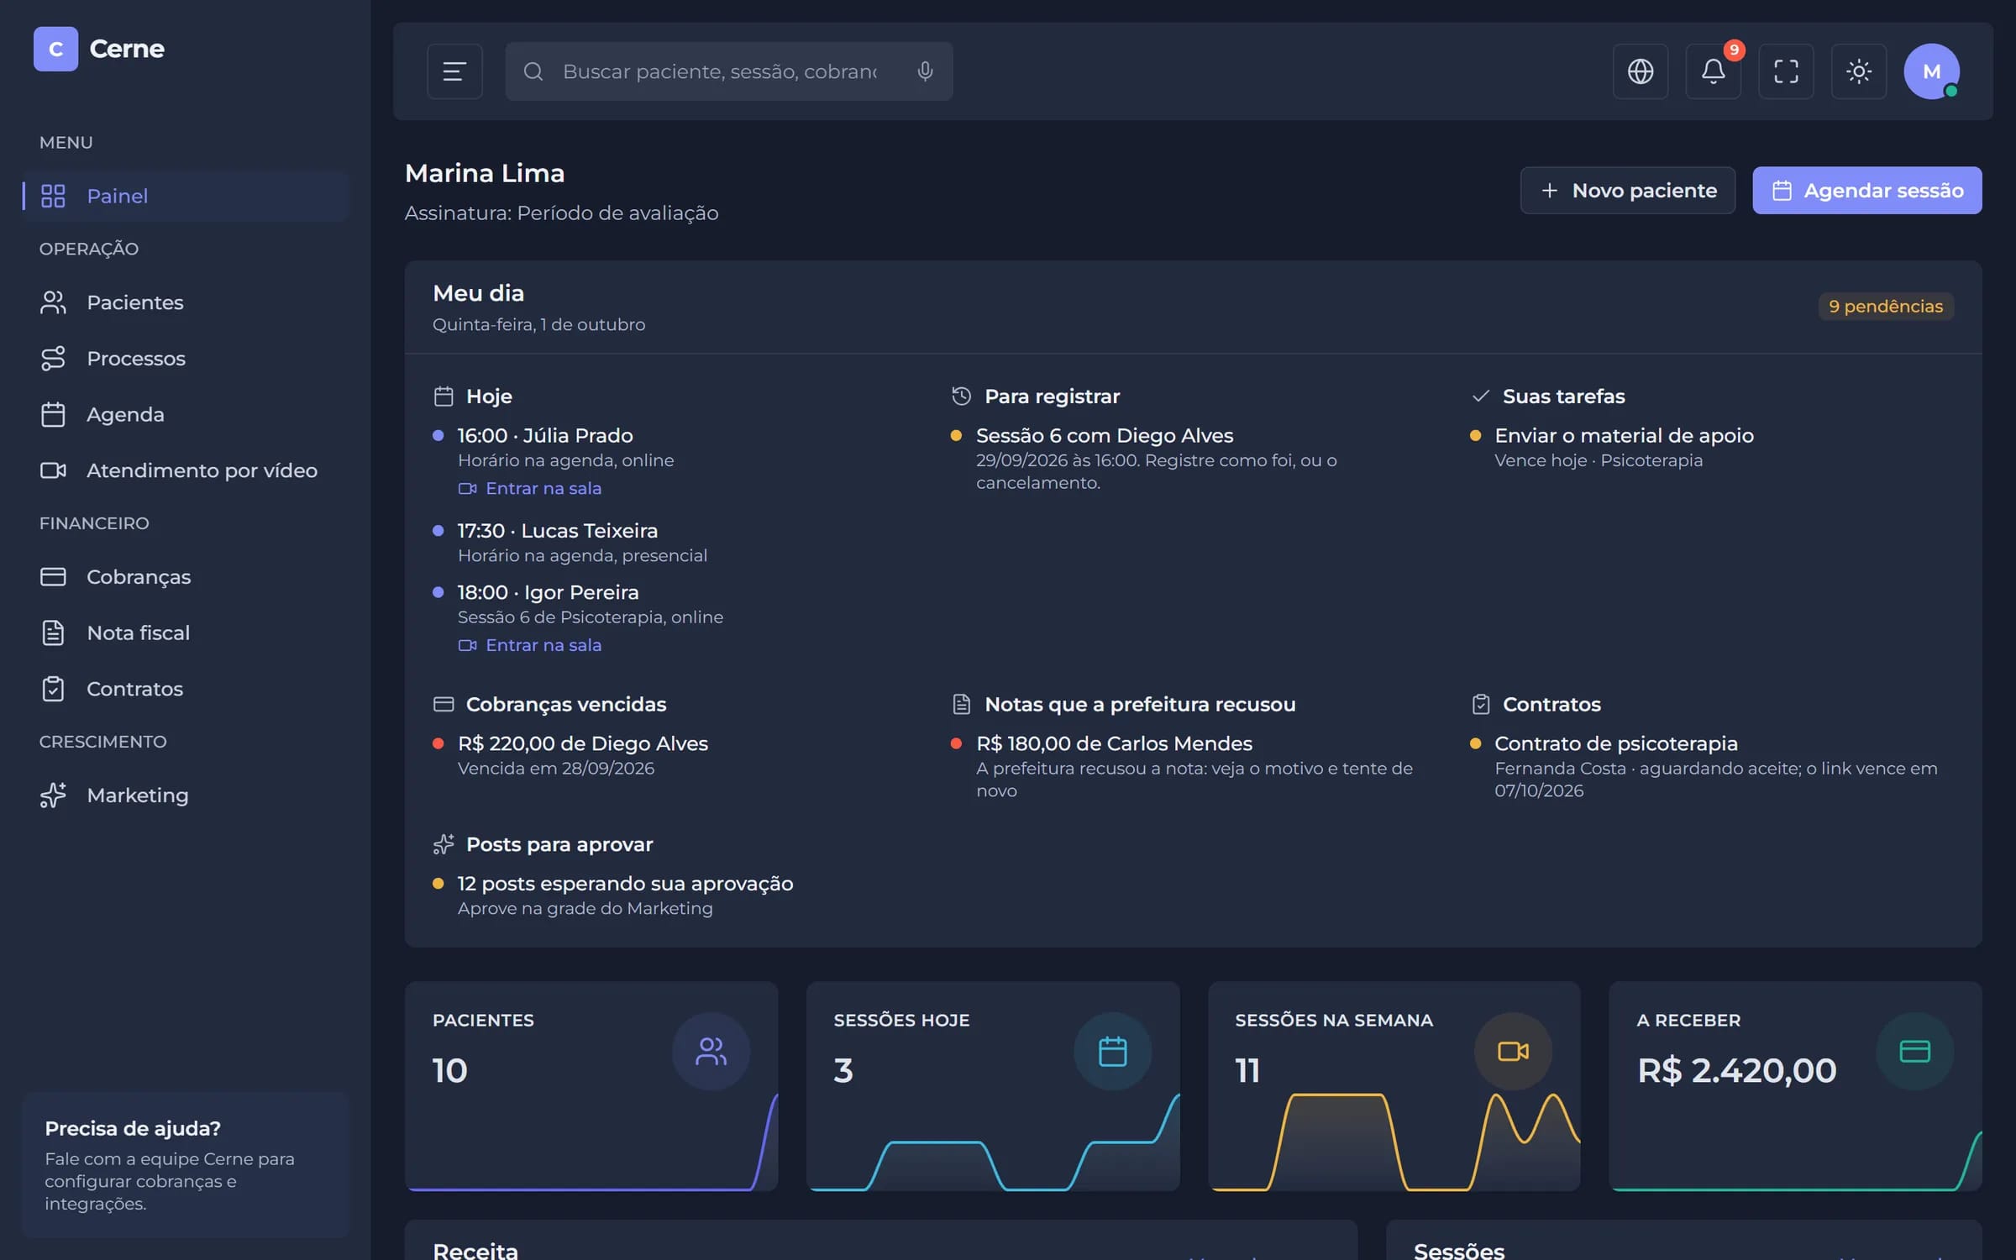Click the A RECEBER R$ 2.420,00 value
The image size is (2016, 1260).
point(1736,1071)
